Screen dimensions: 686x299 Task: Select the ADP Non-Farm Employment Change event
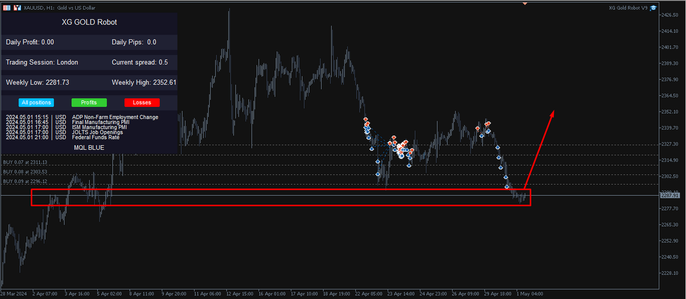coord(82,117)
